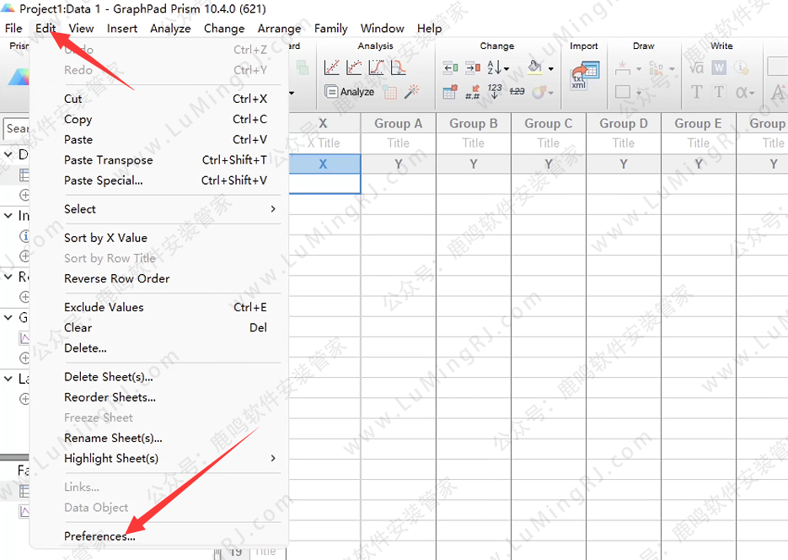Click the Analyze button in the toolbar
788x560 pixels.
pyautogui.click(x=350, y=92)
